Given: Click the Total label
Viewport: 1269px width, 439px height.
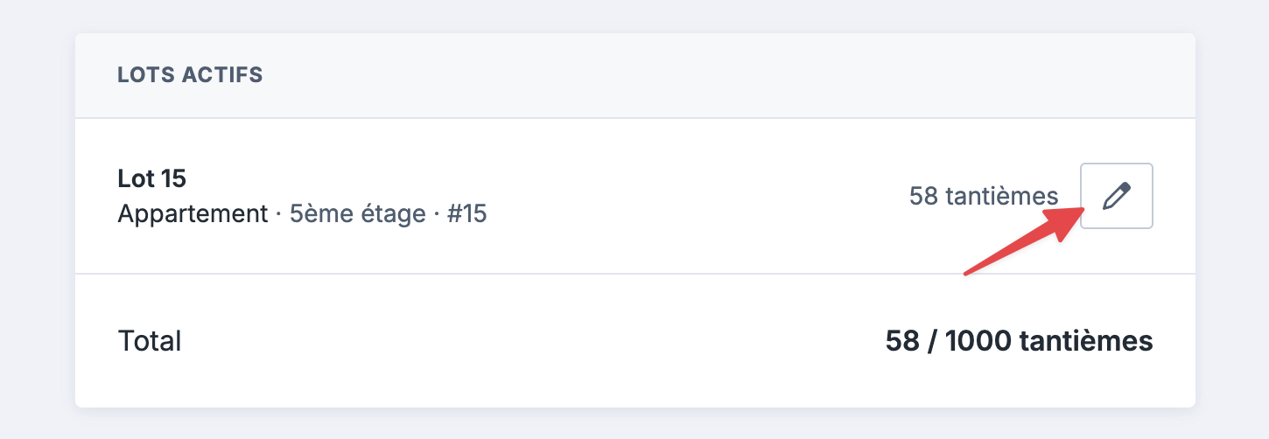Looking at the screenshot, I should 150,340.
